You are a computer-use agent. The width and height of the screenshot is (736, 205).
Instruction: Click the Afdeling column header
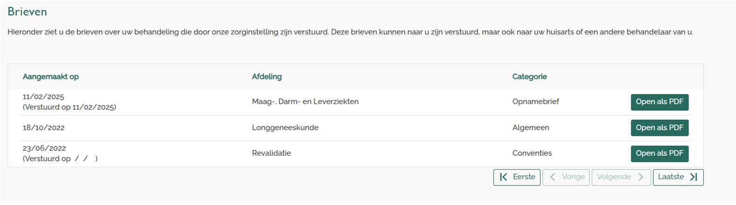click(x=267, y=76)
